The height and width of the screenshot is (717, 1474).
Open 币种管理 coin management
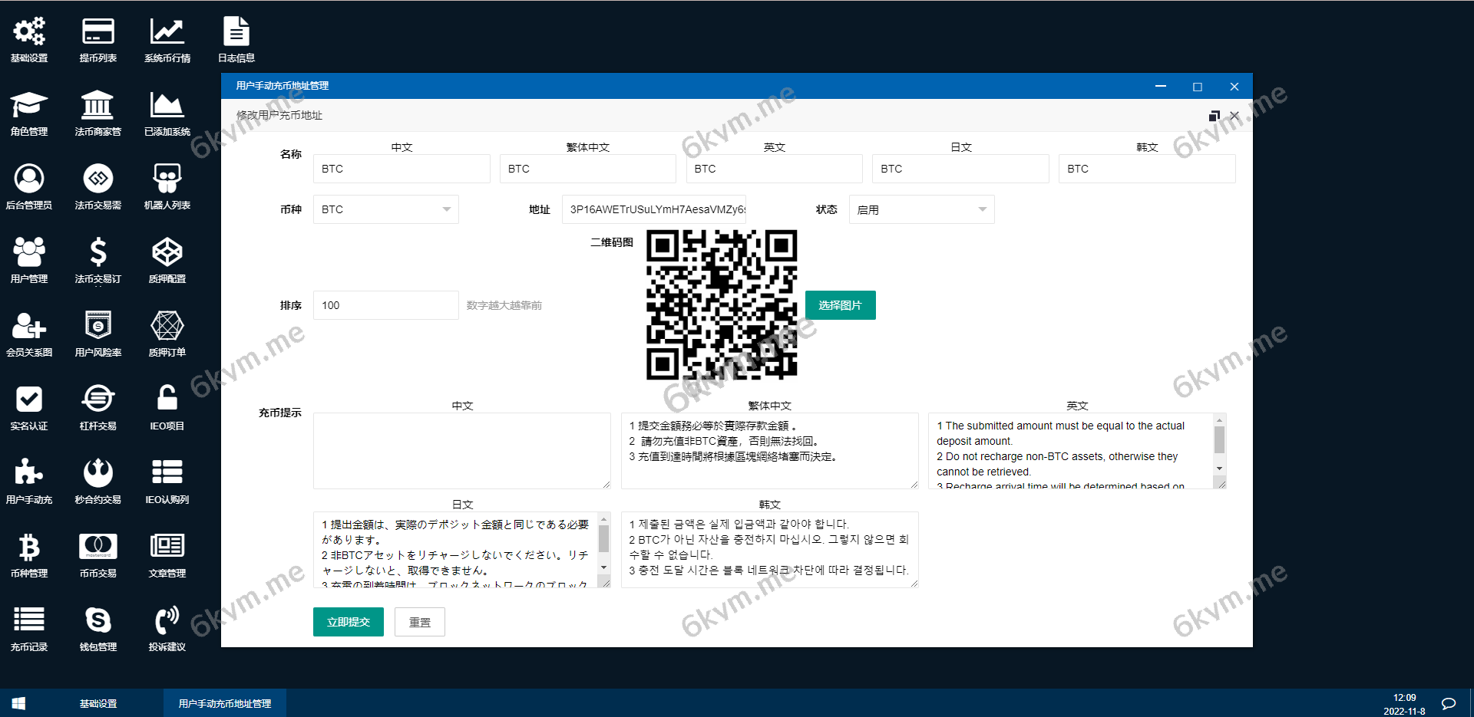coord(28,554)
